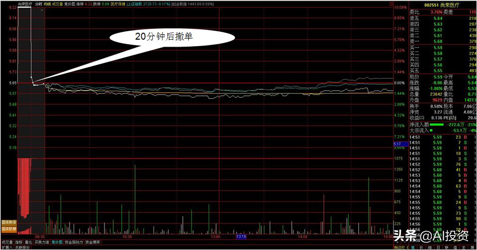Expand the 扩展 panel arrow
The width and height of the screenshot is (477, 250).
pyautogui.click(x=6, y=248)
